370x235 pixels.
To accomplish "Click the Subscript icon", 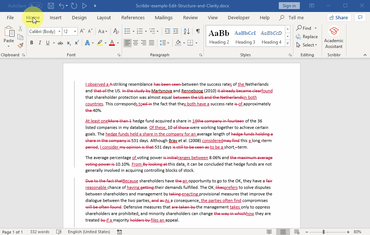I will point(68,42).
